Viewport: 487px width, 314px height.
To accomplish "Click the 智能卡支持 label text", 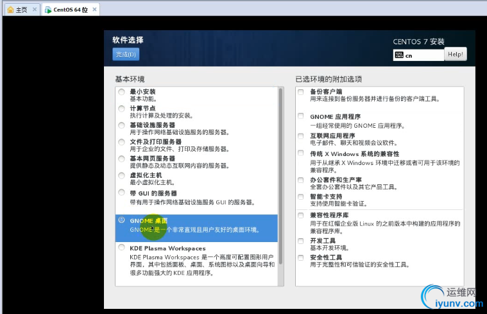I will (326, 196).
